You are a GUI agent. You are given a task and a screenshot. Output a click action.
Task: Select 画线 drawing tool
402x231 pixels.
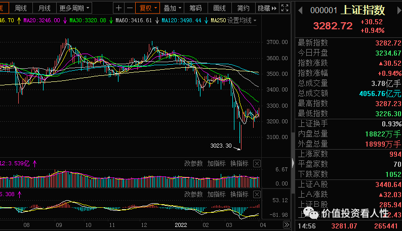219,8
